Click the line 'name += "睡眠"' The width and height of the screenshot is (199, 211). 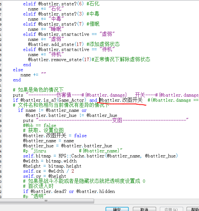pyautogui.click(x=46, y=29)
